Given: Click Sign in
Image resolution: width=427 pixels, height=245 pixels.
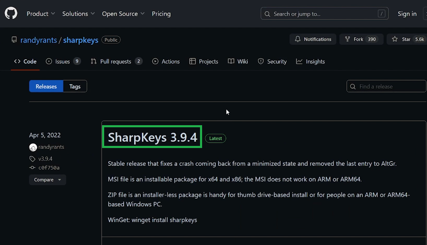Looking at the screenshot, I should click(407, 14).
